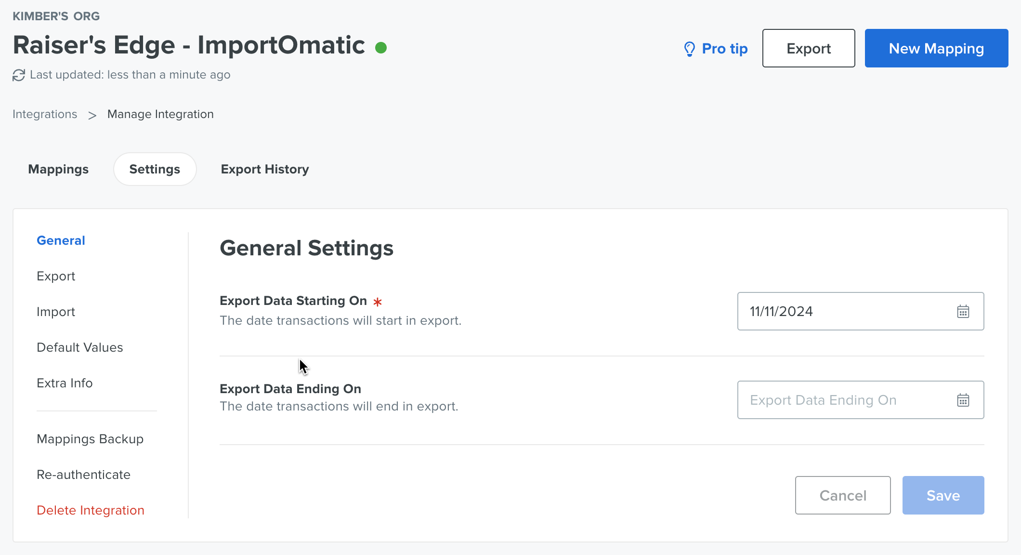This screenshot has height=555, width=1021.
Task: Save the general settings
Action: pos(943,495)
